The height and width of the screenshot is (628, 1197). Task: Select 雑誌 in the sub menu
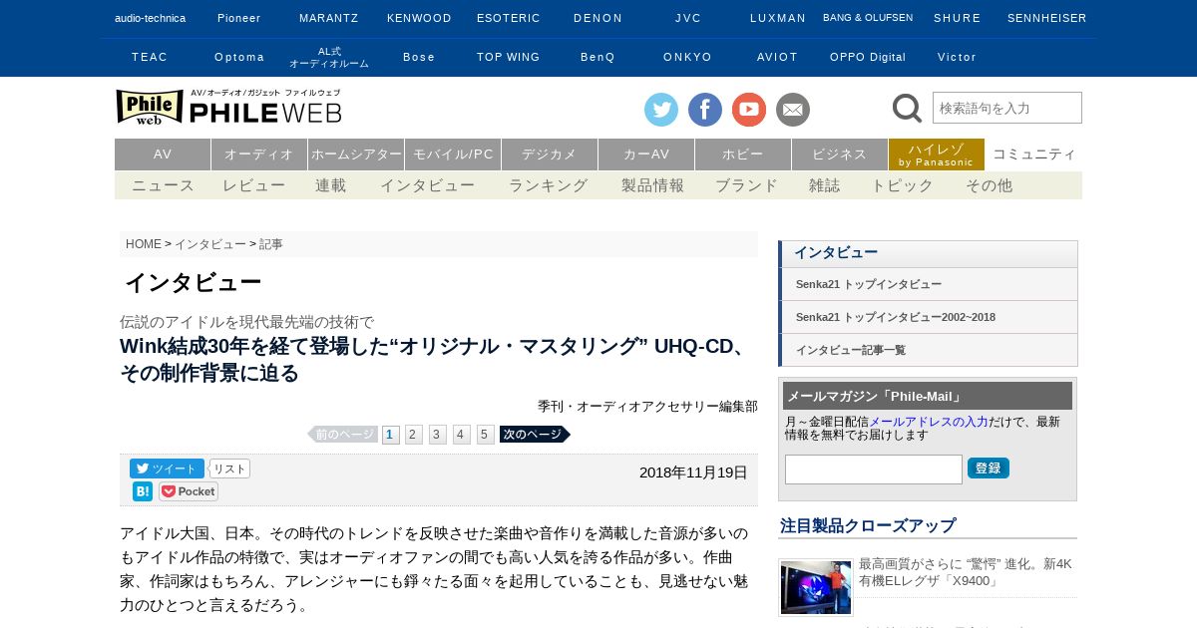pos(825,185)
